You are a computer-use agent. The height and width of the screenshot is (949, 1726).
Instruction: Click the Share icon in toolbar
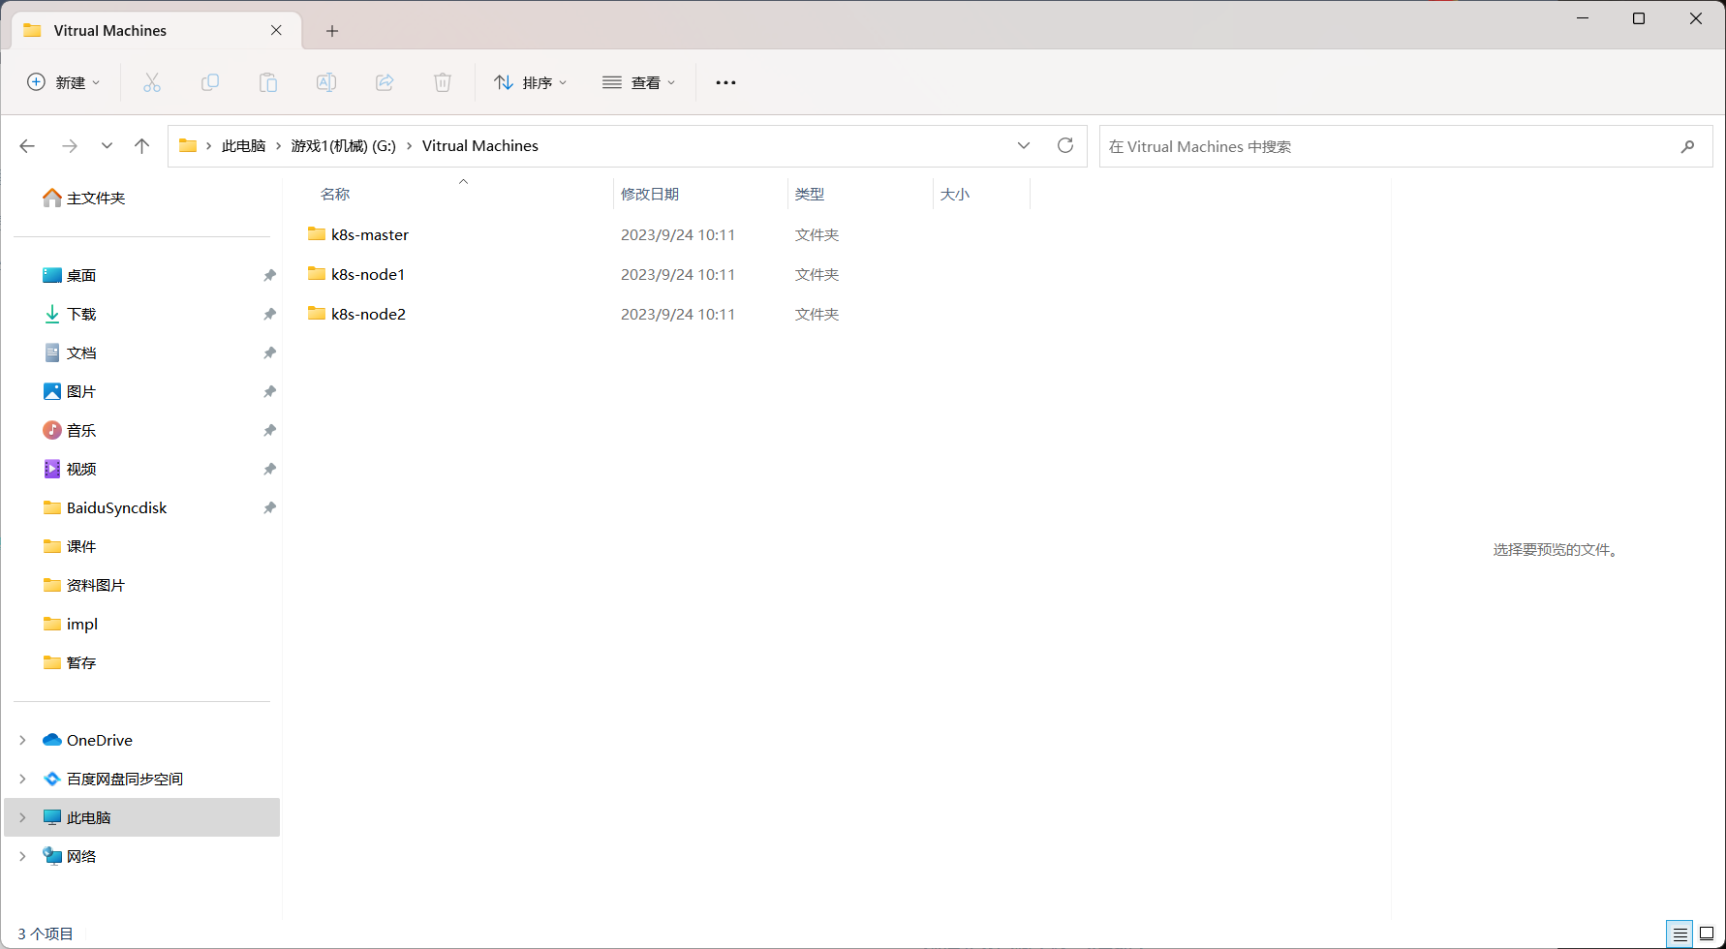tap(385, 82)
